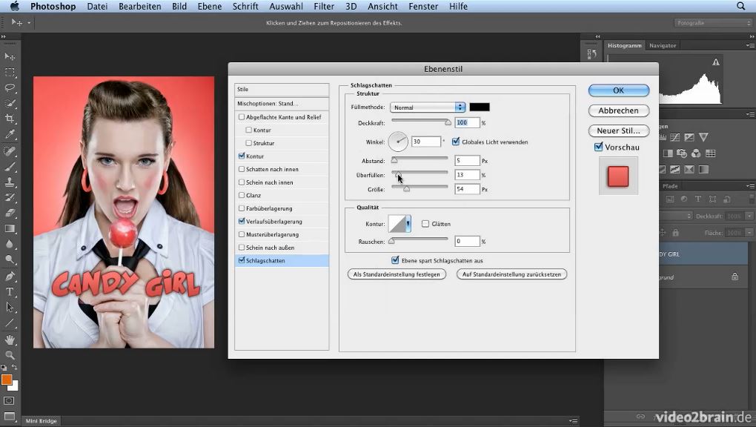756x427 pixels.
Task: Select the Eraser tool
Action: (10, 213)
